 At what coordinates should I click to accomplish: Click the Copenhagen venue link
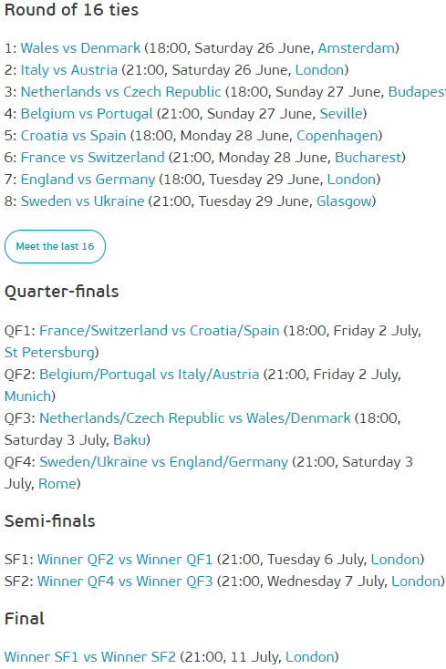point(337,136)
